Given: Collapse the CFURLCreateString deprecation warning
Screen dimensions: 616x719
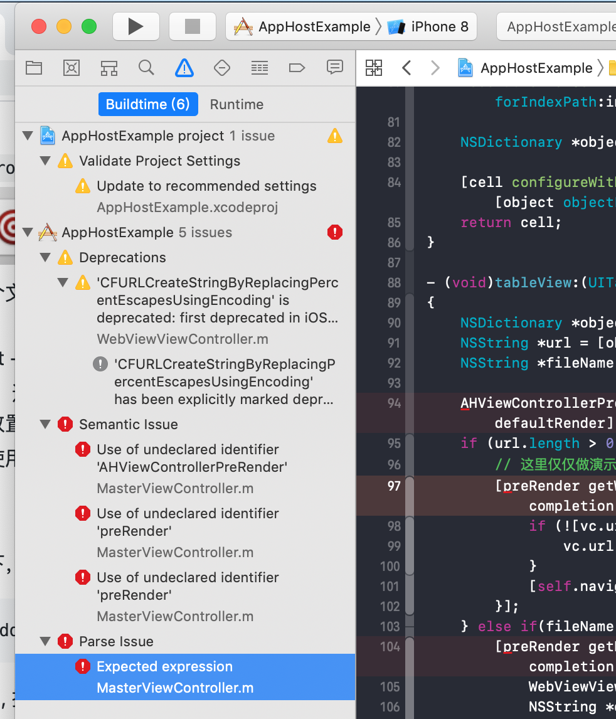Looking at the screenshot, I should coord(62,282).
